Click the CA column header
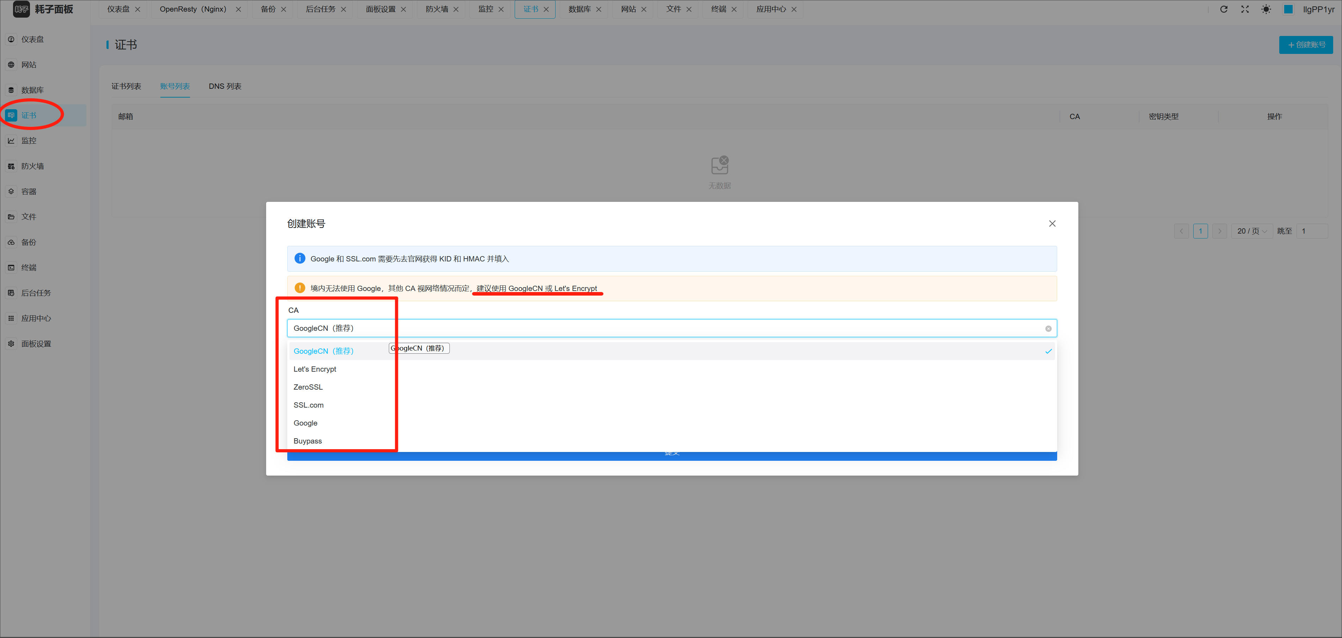Viewport: 1342px width, 638px height. 1074,116
